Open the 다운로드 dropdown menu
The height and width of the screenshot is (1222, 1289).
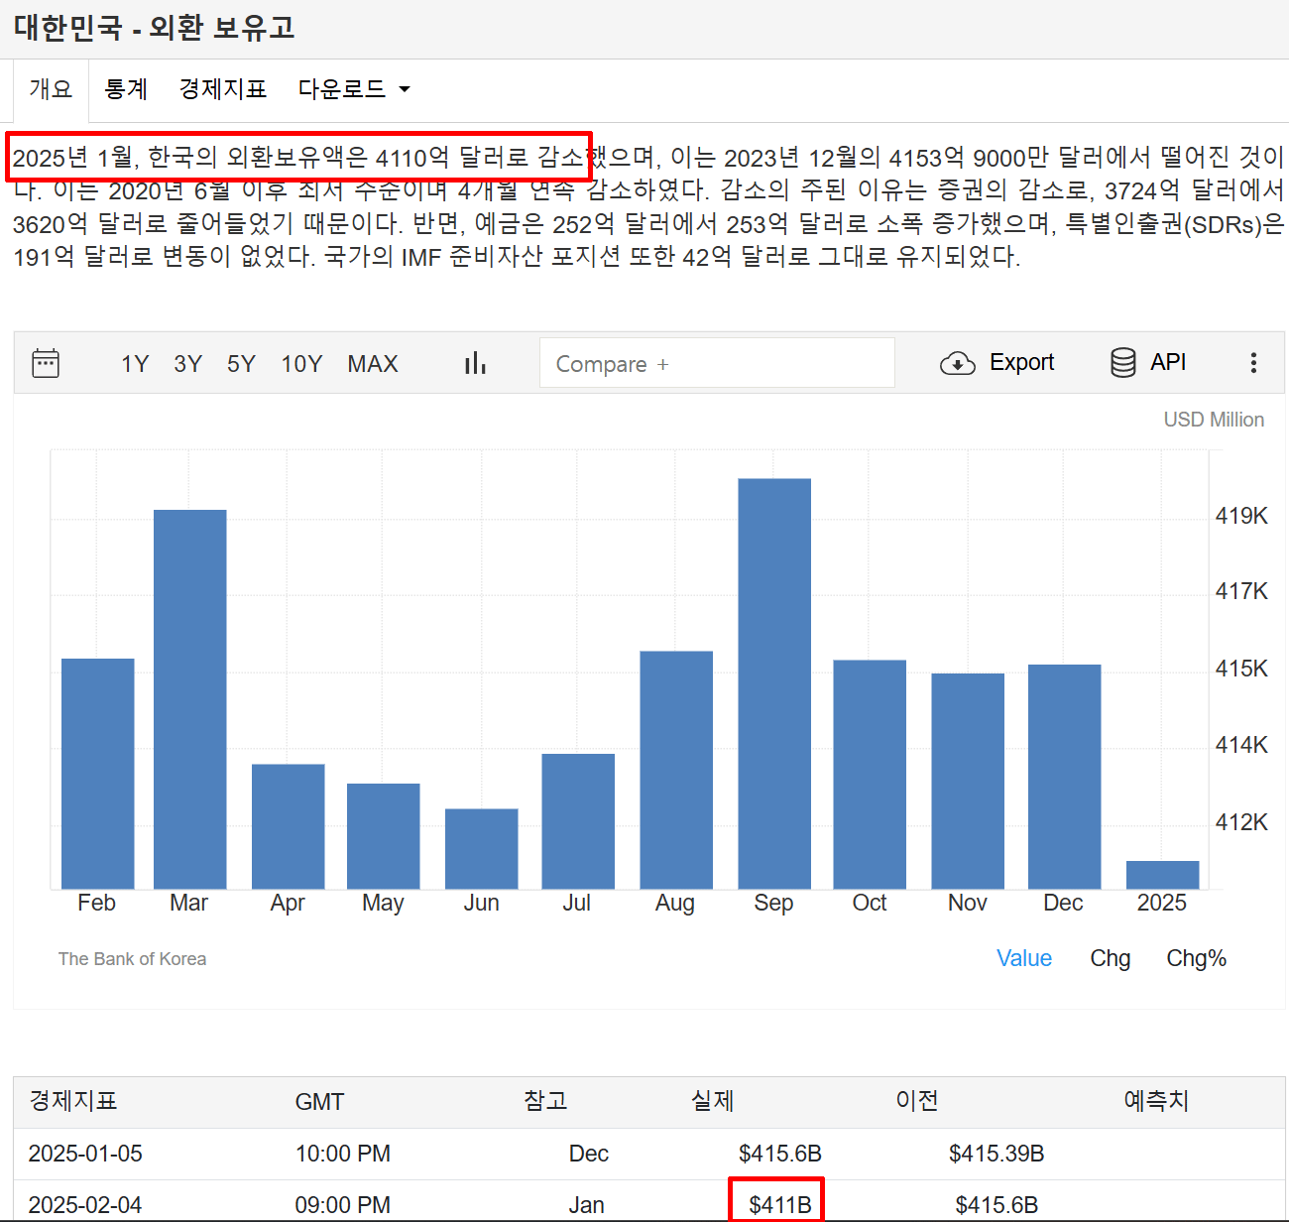click(353, 89)
